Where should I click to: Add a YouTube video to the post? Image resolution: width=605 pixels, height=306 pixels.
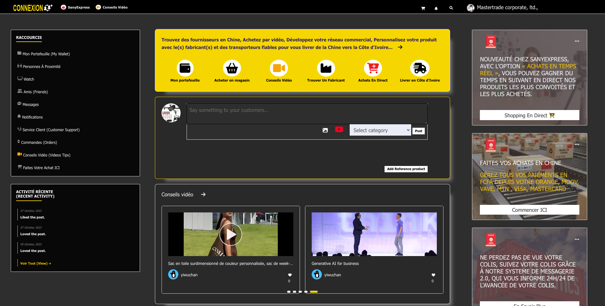339,129
